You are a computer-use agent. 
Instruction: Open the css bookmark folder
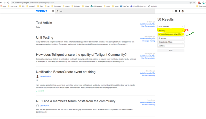click(47, 6)
